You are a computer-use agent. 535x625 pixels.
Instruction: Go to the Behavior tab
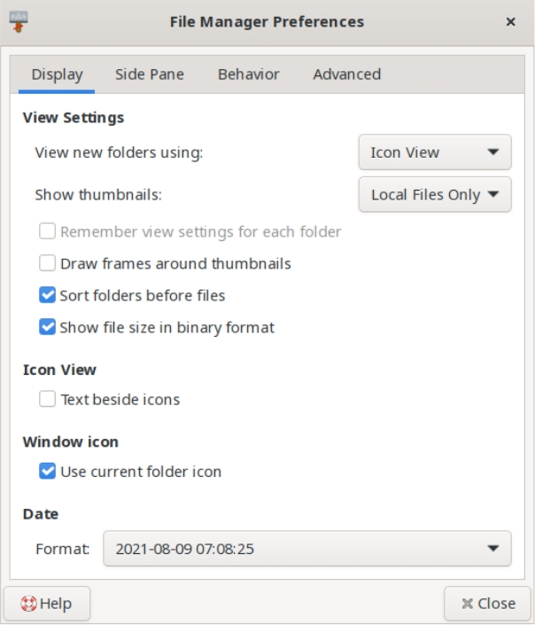point(249,74)
